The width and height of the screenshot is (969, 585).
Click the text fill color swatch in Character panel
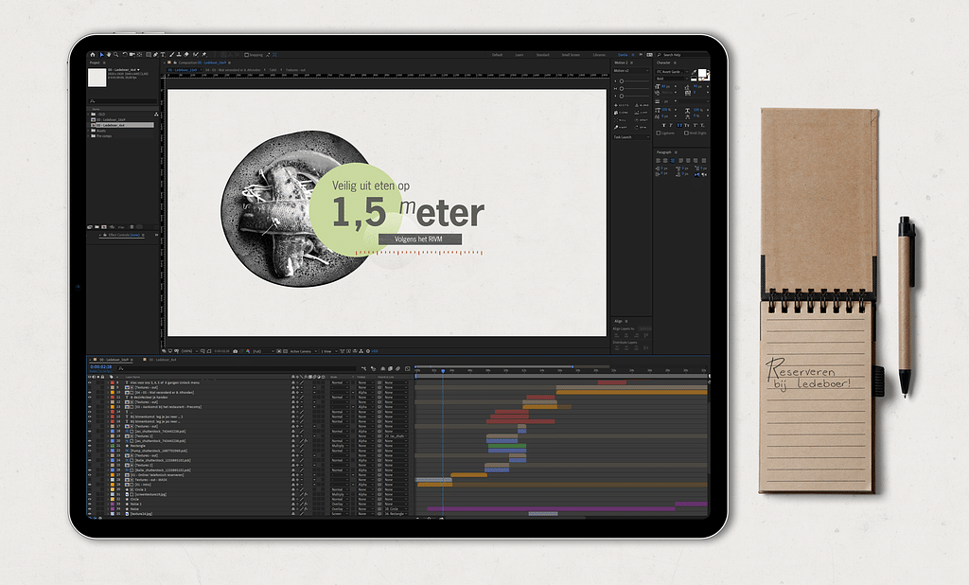click(702, 74)
